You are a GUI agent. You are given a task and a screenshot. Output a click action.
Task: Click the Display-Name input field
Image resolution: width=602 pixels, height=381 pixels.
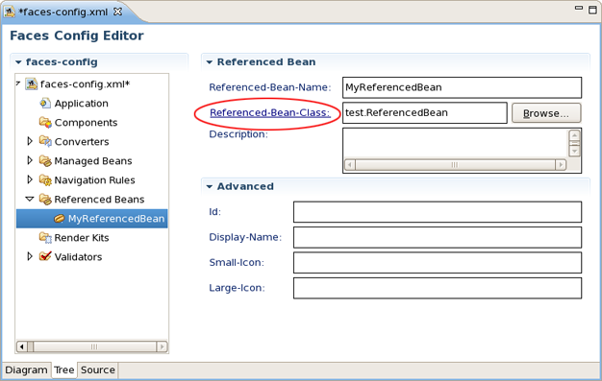pos(438,237)
